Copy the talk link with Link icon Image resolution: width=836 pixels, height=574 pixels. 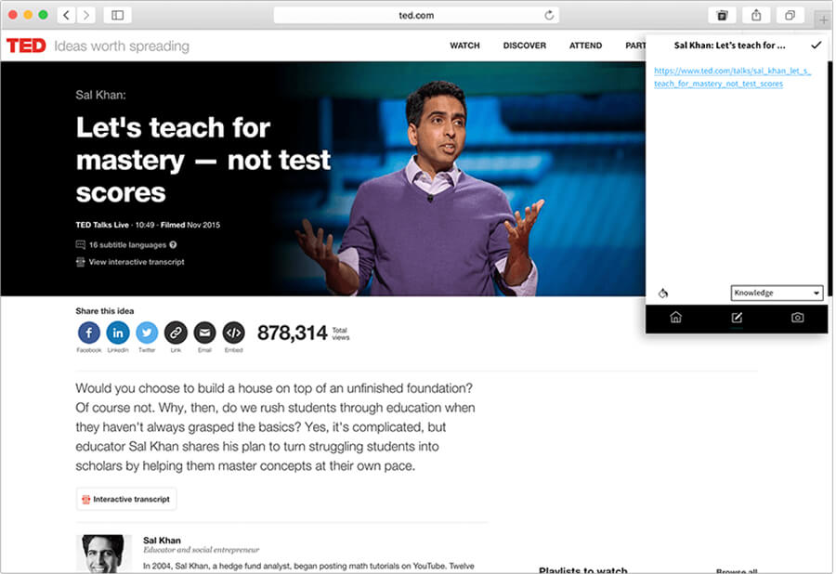176,333
